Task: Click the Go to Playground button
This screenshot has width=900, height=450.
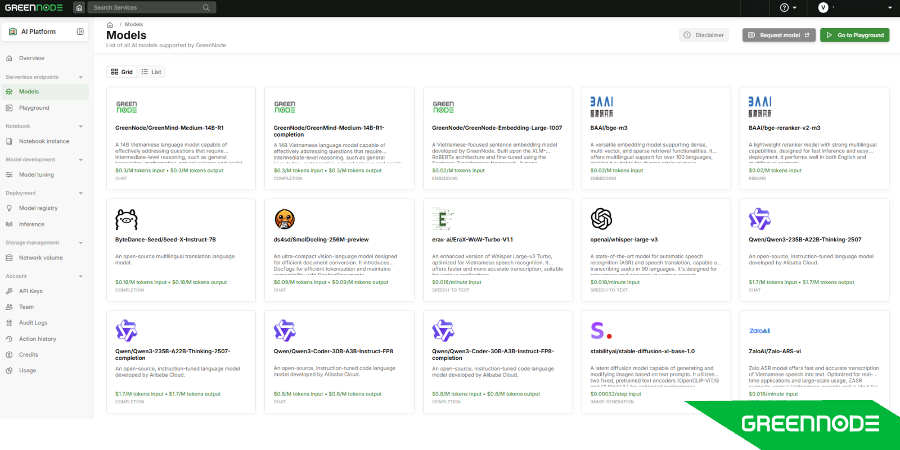Action: [x=854, y=35]
